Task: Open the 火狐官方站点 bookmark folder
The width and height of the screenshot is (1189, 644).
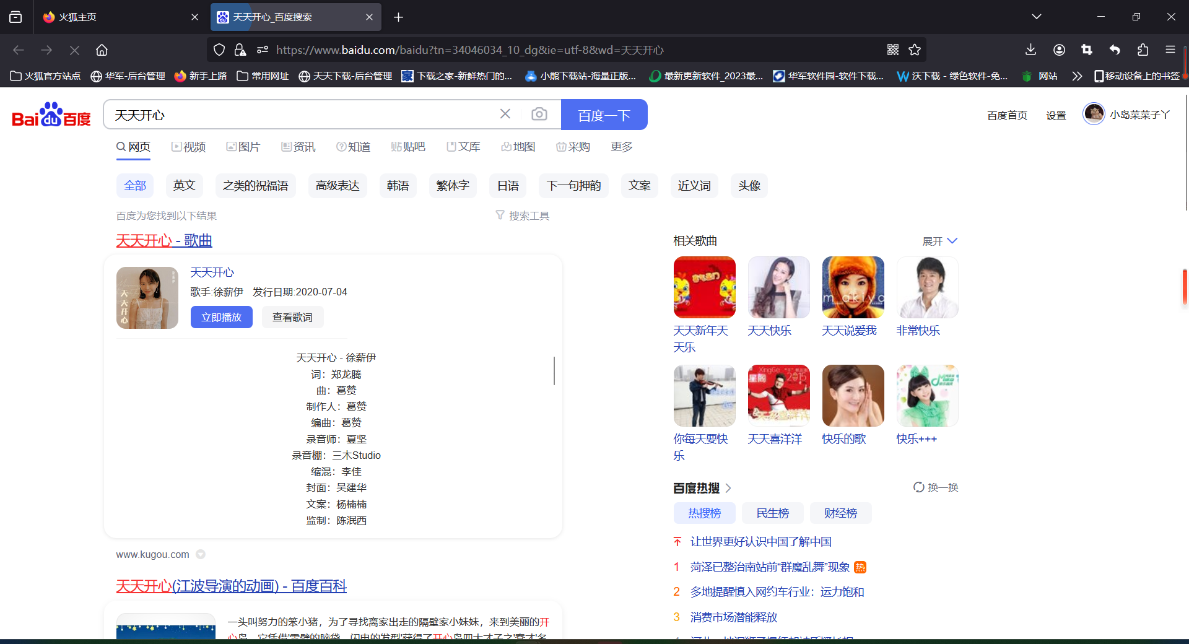Action: point(46,76)
